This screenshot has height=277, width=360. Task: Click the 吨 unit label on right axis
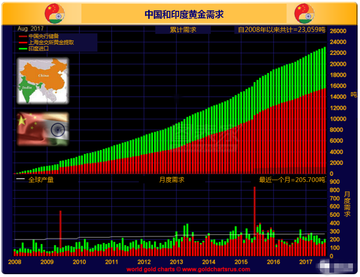353,95
